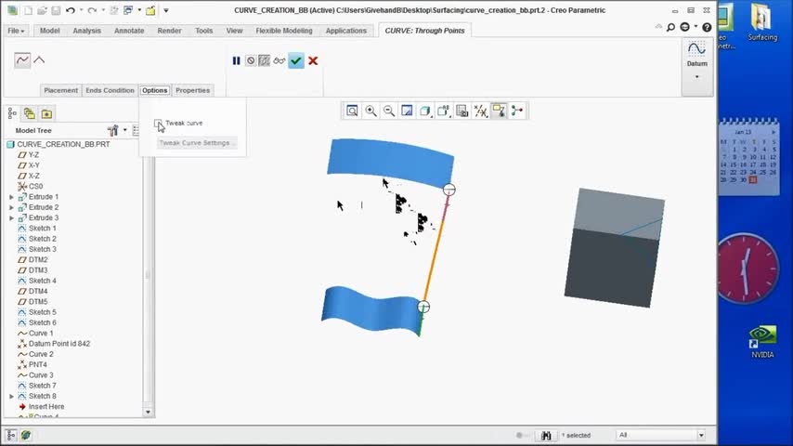
Task: Select the straight line curve type icon
Action: click(39, 60)
